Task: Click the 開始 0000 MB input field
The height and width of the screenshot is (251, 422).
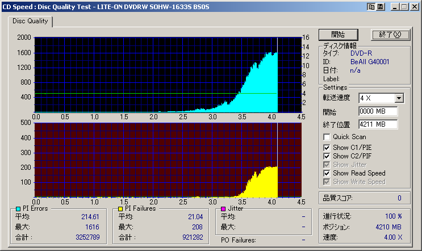Action: pos(378,111)
